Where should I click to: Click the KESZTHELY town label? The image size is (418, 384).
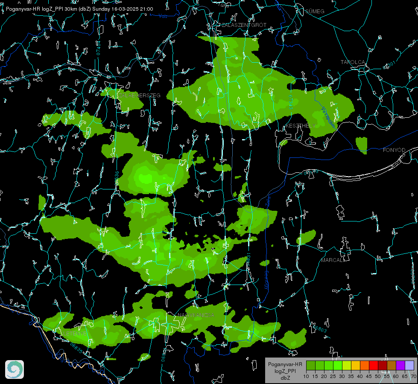(x=301, y=125)
